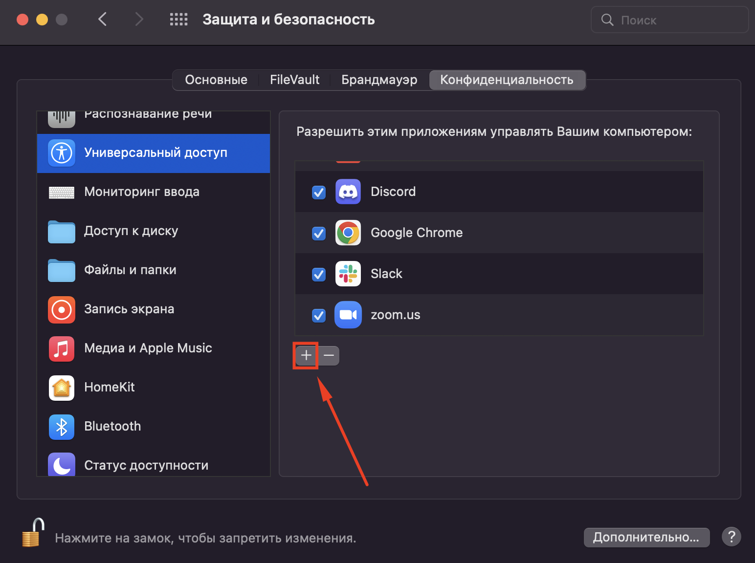Uncheck the Google Chrome checkbox
The width and height of the screenshot is (755, 563).
tap(319, 233)
